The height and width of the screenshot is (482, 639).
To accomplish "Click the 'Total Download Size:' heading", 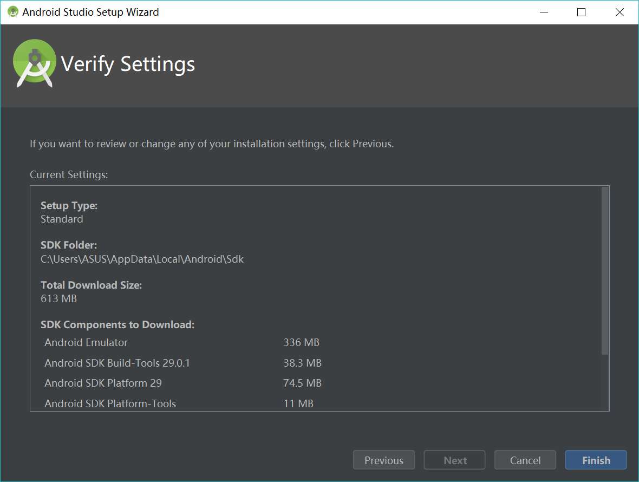I will point(92,285).
